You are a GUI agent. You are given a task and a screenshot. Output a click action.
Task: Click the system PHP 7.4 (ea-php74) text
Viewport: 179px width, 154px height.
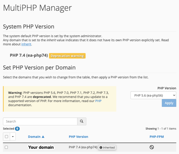click(x=29, y=56)
